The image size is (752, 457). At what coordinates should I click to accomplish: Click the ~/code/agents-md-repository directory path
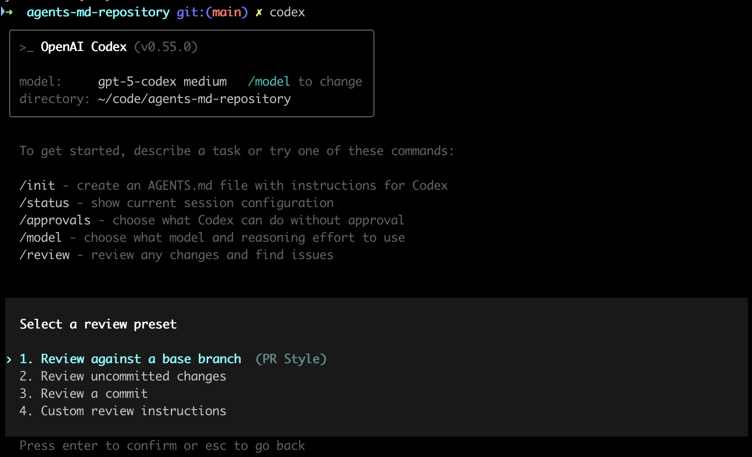tap(194, 99)
